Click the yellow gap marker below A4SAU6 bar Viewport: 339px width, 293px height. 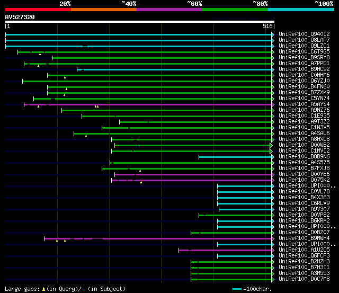coord(86,136)
